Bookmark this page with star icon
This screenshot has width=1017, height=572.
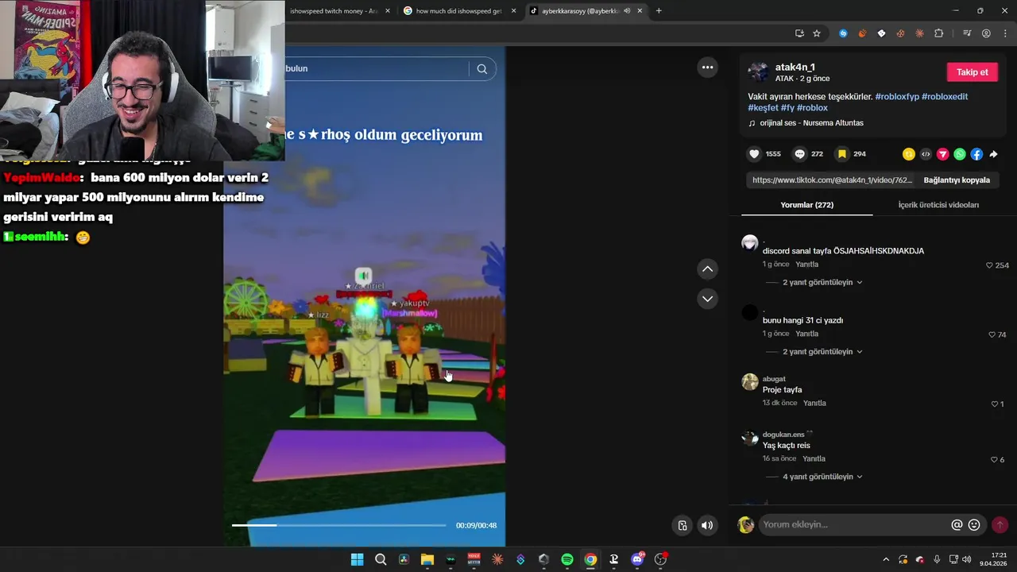tap(817, 33)
